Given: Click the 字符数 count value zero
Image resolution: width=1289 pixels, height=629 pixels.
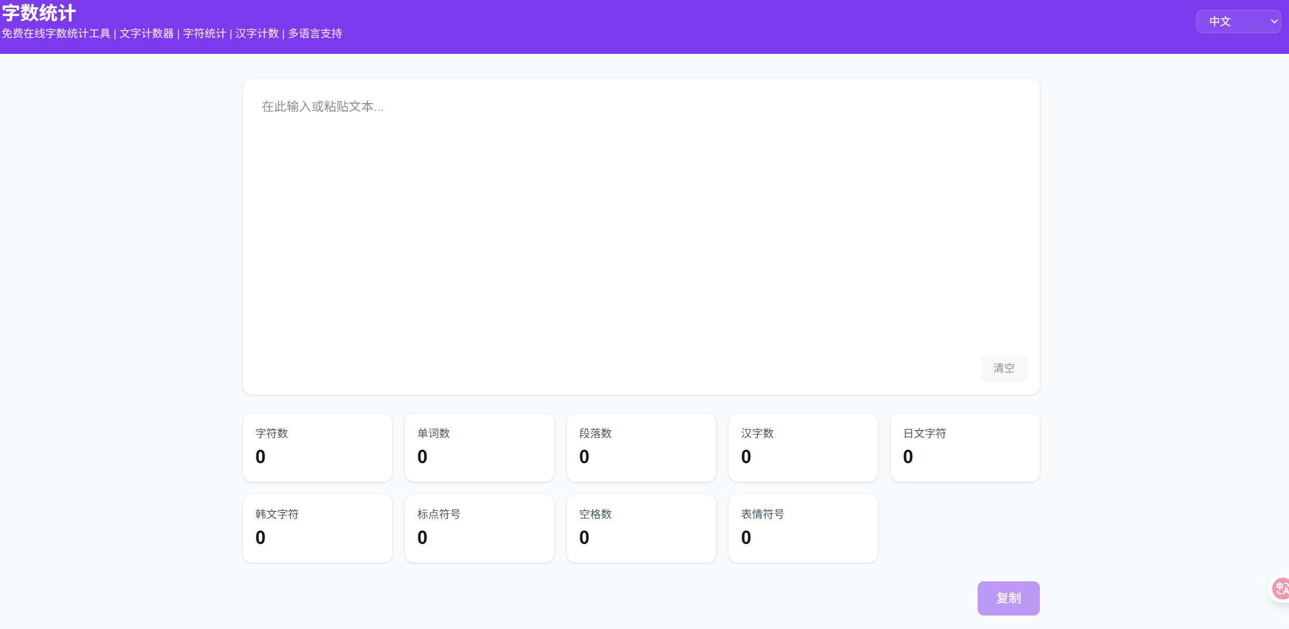Looking at the screenshot, I should 260,457.
